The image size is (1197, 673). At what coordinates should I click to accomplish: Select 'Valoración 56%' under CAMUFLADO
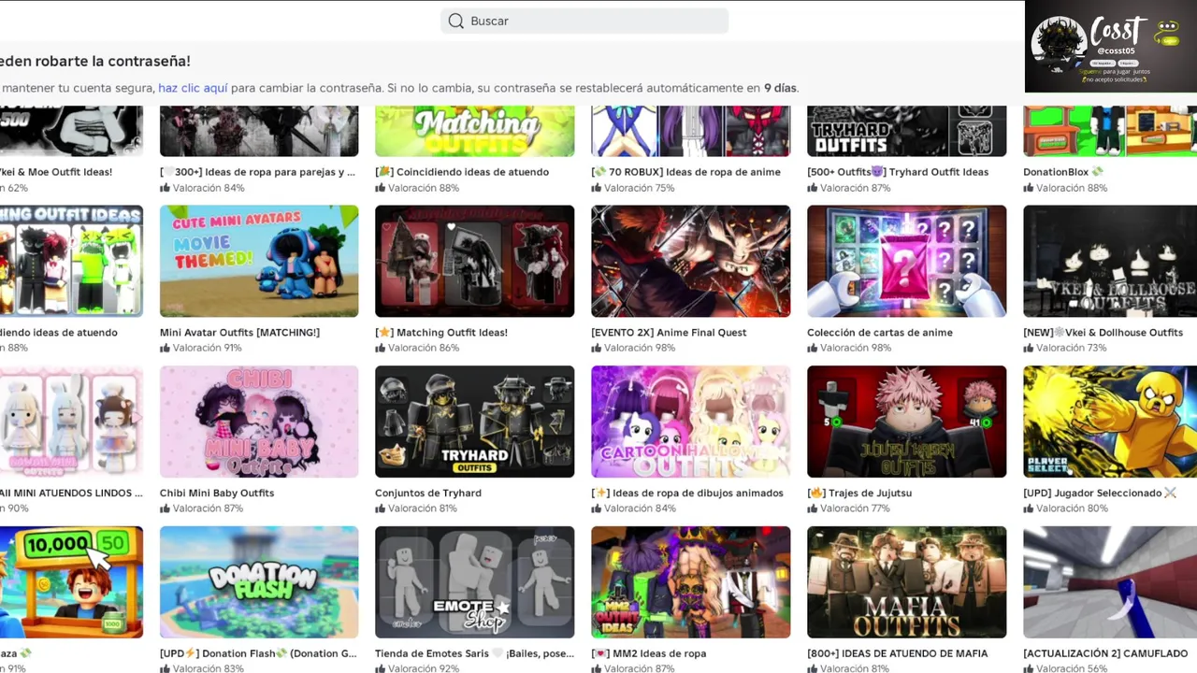coord(1071,668)
